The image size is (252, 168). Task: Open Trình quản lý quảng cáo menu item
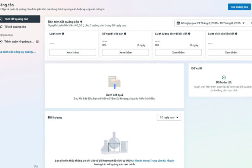click(19, 42)
